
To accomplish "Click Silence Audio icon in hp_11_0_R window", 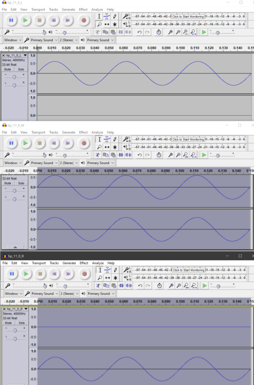I will pyautogui.click(x=129, y=285).
